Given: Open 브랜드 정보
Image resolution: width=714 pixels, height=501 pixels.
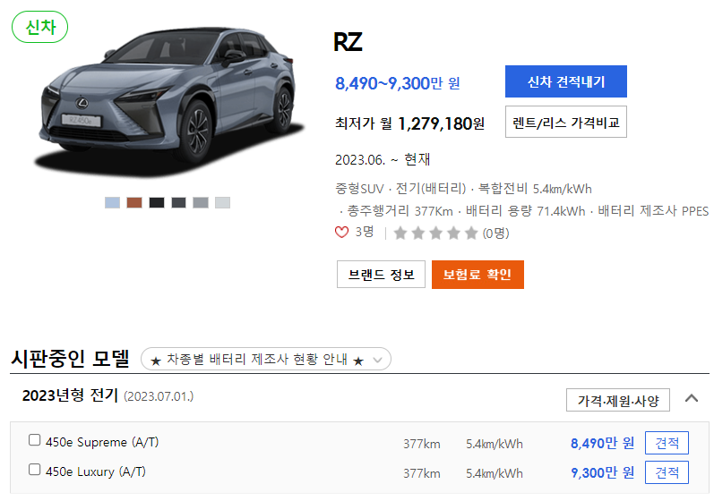Looking at the screenshot, I should click(381, 274).
